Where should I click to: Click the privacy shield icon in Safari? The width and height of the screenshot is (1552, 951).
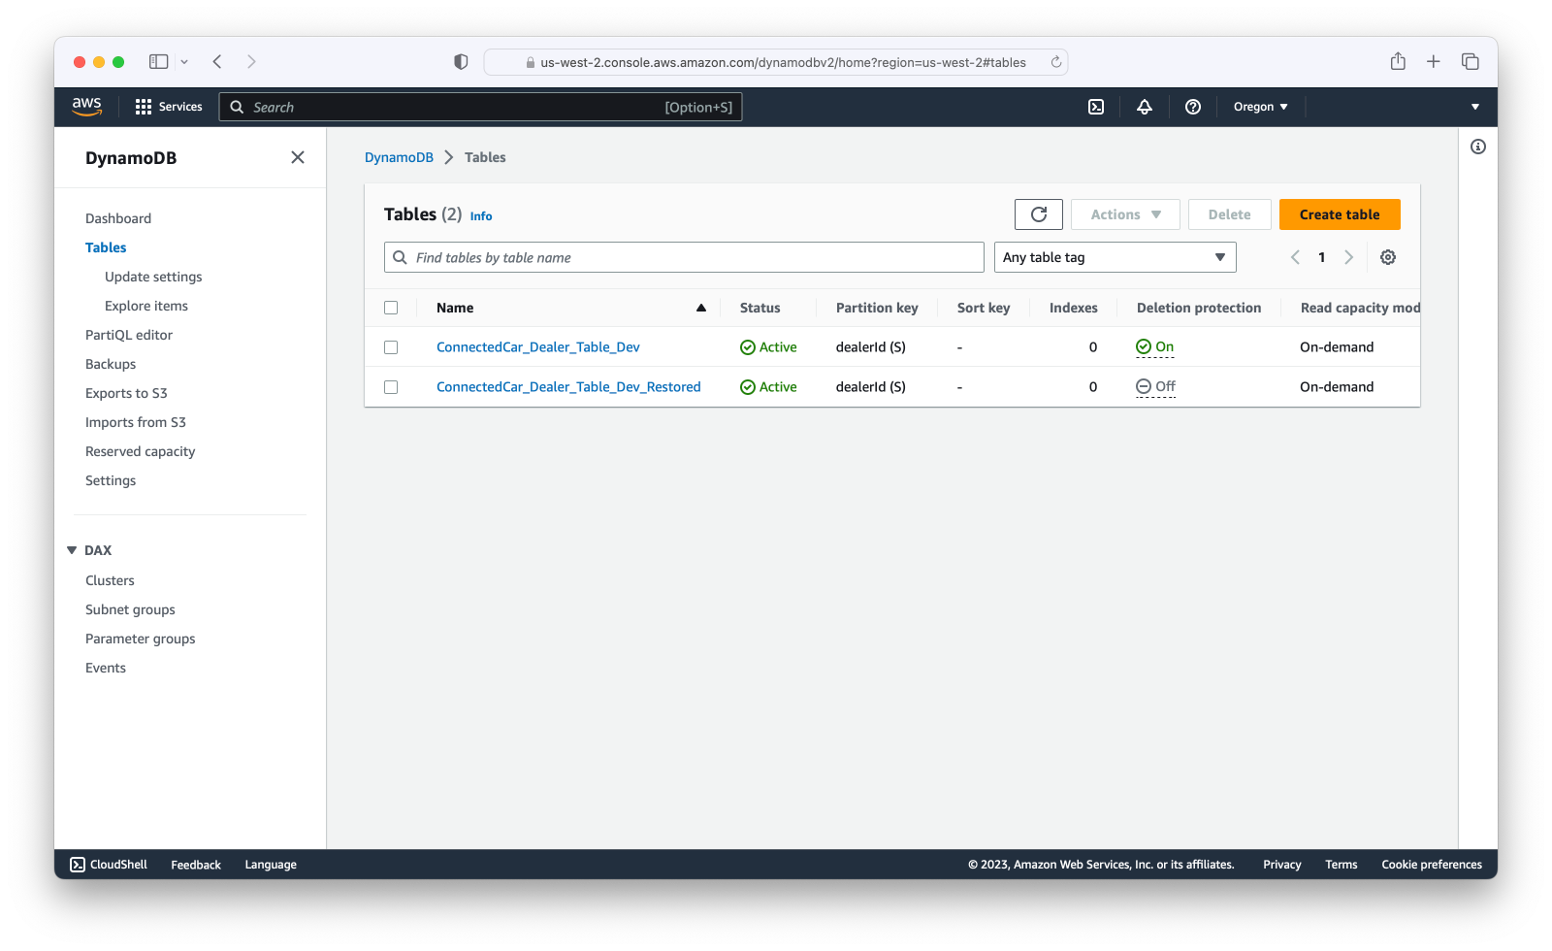[x=461, y=61]
